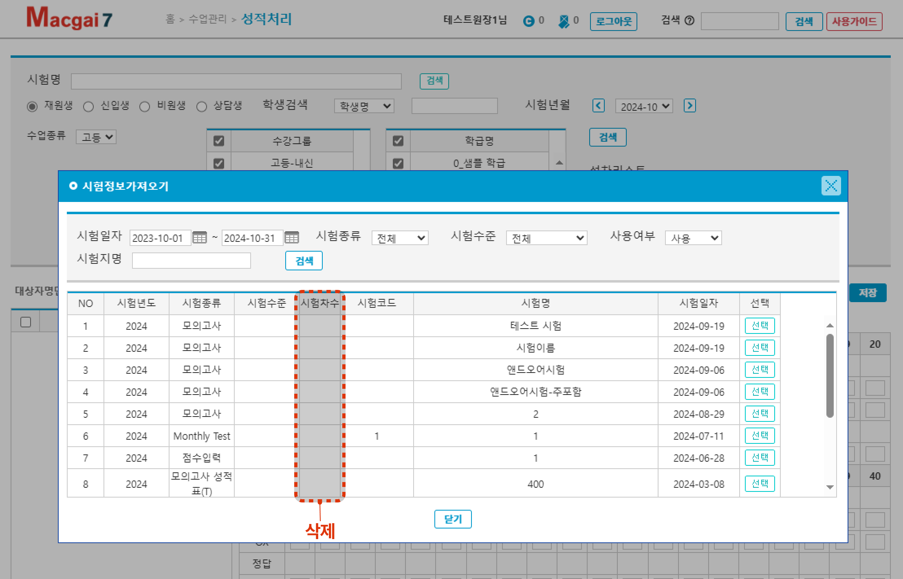
Task: Close the 시험정보가져오기 dialog with X
Action: coord(831,186)
